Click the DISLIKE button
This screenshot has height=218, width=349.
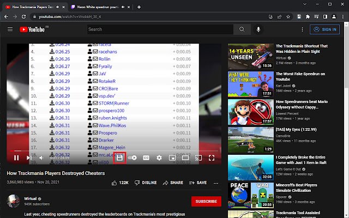[146, 183]
